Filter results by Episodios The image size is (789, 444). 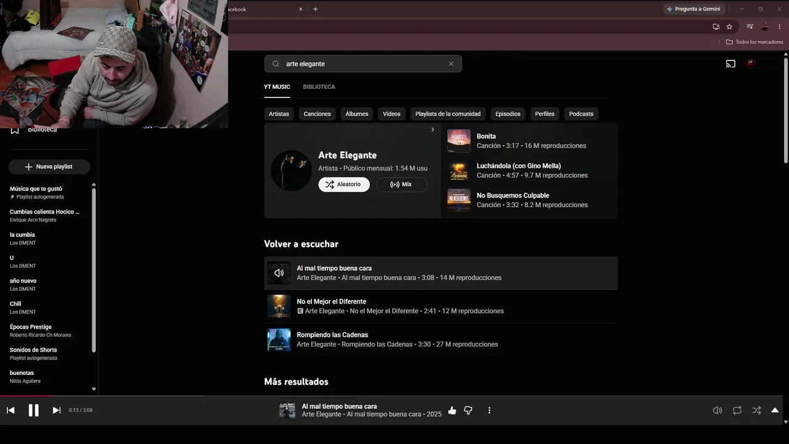pyautogui.click(x=508, y=114)
